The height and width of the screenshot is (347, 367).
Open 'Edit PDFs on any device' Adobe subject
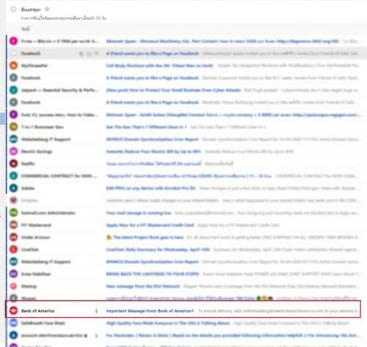pyautogui.click(x=150, y=188)
